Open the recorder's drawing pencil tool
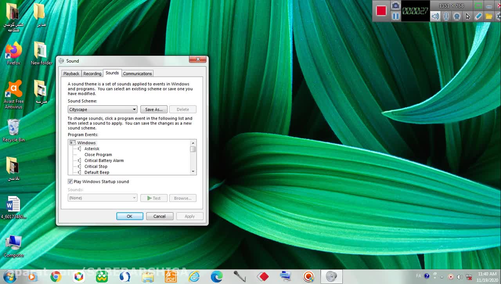This screenshot has height=284, width=501. (x=478, y=16)
